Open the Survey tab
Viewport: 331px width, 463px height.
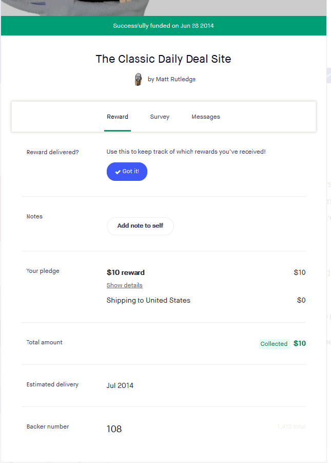pyautogui.click(x=160, y=117)
